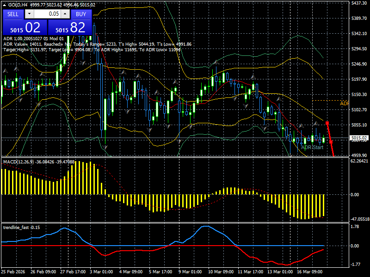This screenshot has height=277, width=370.
Task: Click the 'ADR Value= 14011' info line
Action: coord(98,44)
